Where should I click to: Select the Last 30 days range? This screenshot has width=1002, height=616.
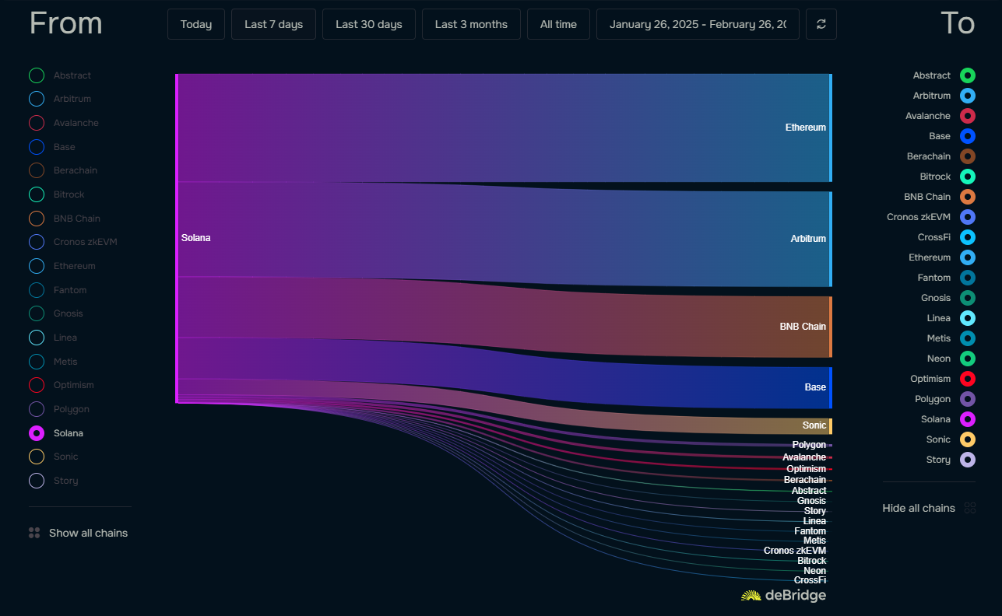[x=369, y=24]
